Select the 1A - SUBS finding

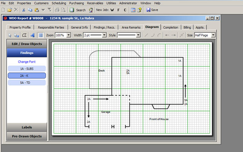point(27,69)
